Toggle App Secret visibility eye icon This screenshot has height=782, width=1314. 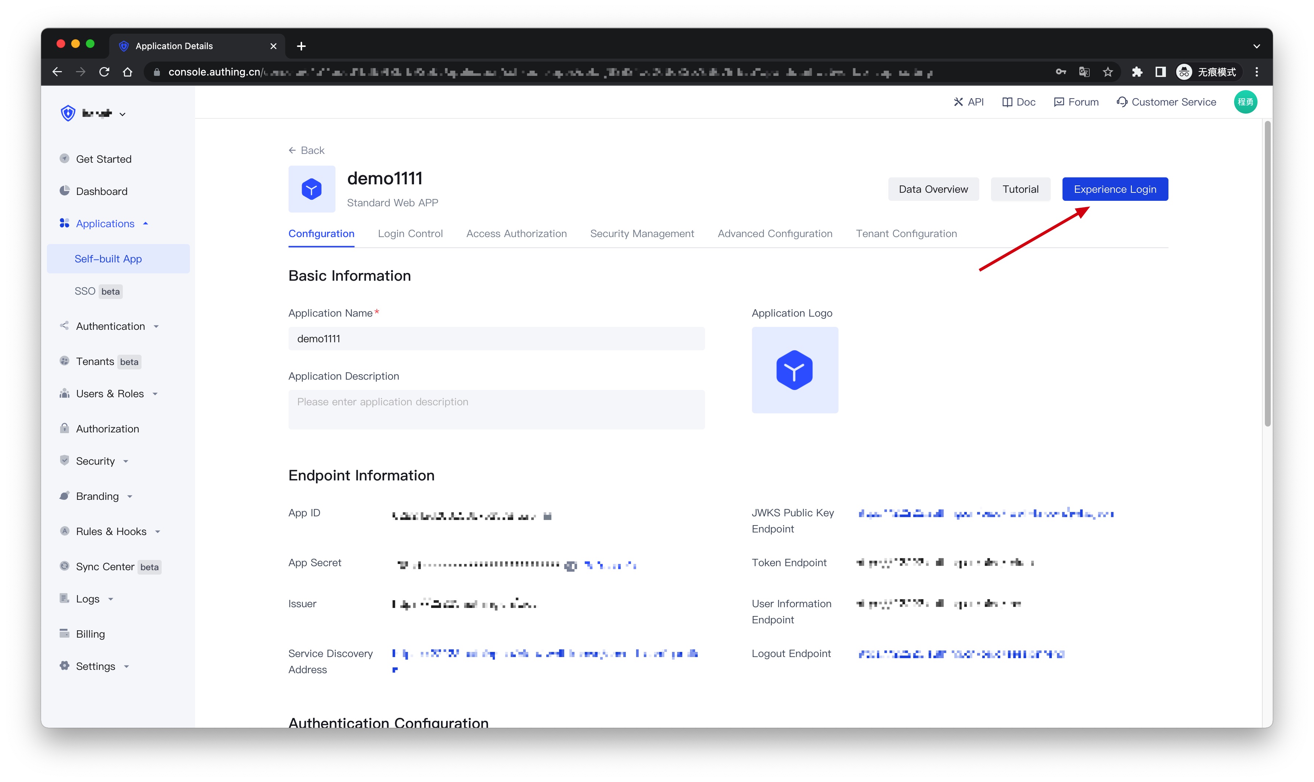click(570, 565)
